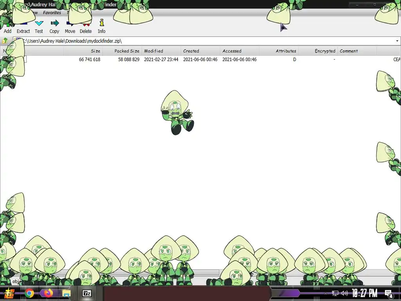Open Firefox from taskbar
Screen dimensions: 401x301
tap(48, 293)
